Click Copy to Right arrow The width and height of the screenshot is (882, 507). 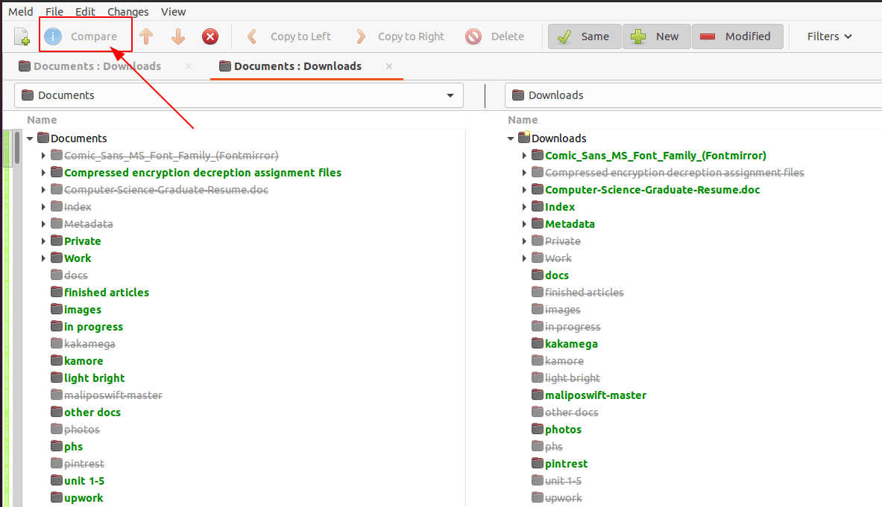click(361, 36)
